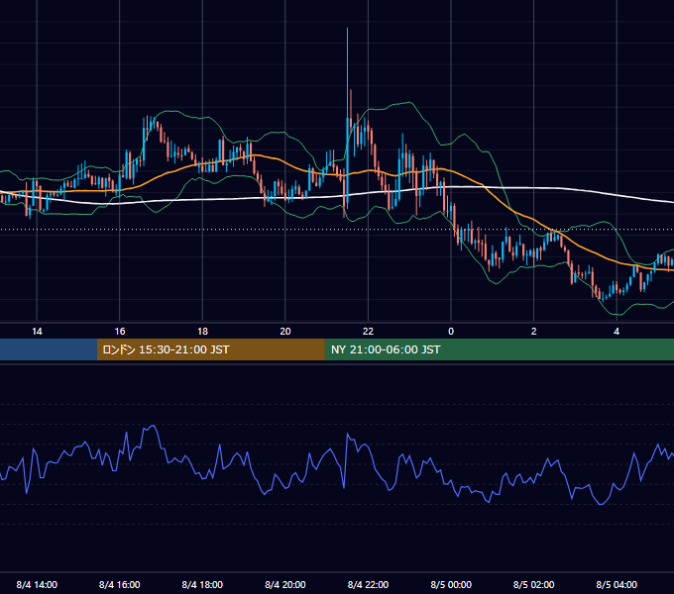Click the 8/5 02:00 time label
The width and height of the screenshot is (674, 594).
534,585
